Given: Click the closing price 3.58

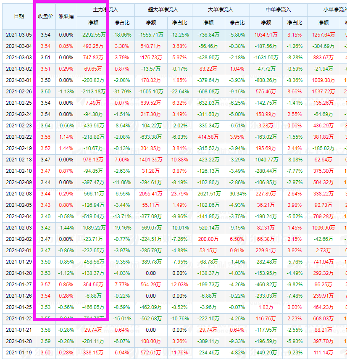Looking at the screenshot, I should click(x=45, y=330).
